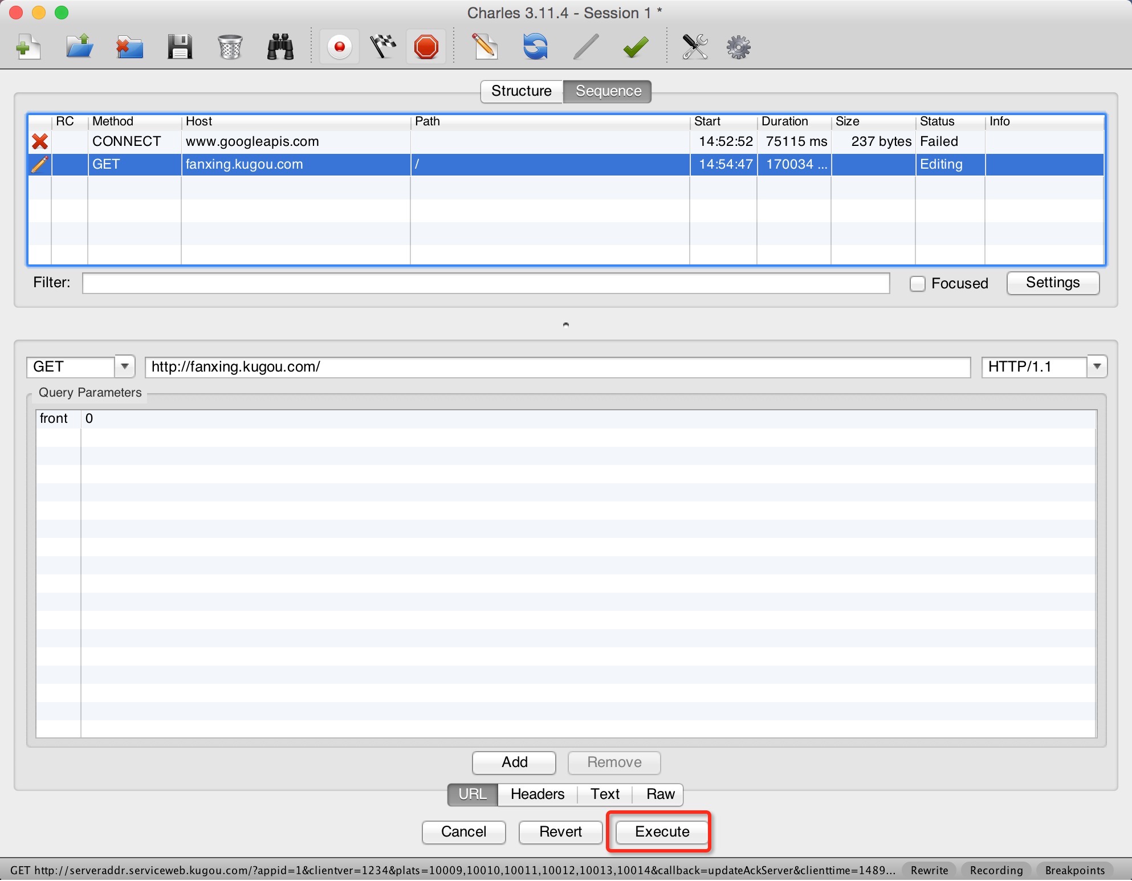The width and height of the screenshot is (1132, 881).
Task: Click into the Filter text field
Action: (x=485, y=283)
